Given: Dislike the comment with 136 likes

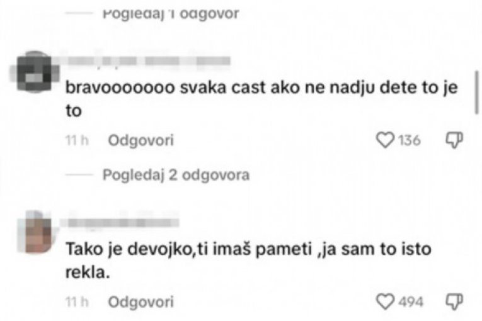Looking at the screenshot, I should [x=454, y=140].
